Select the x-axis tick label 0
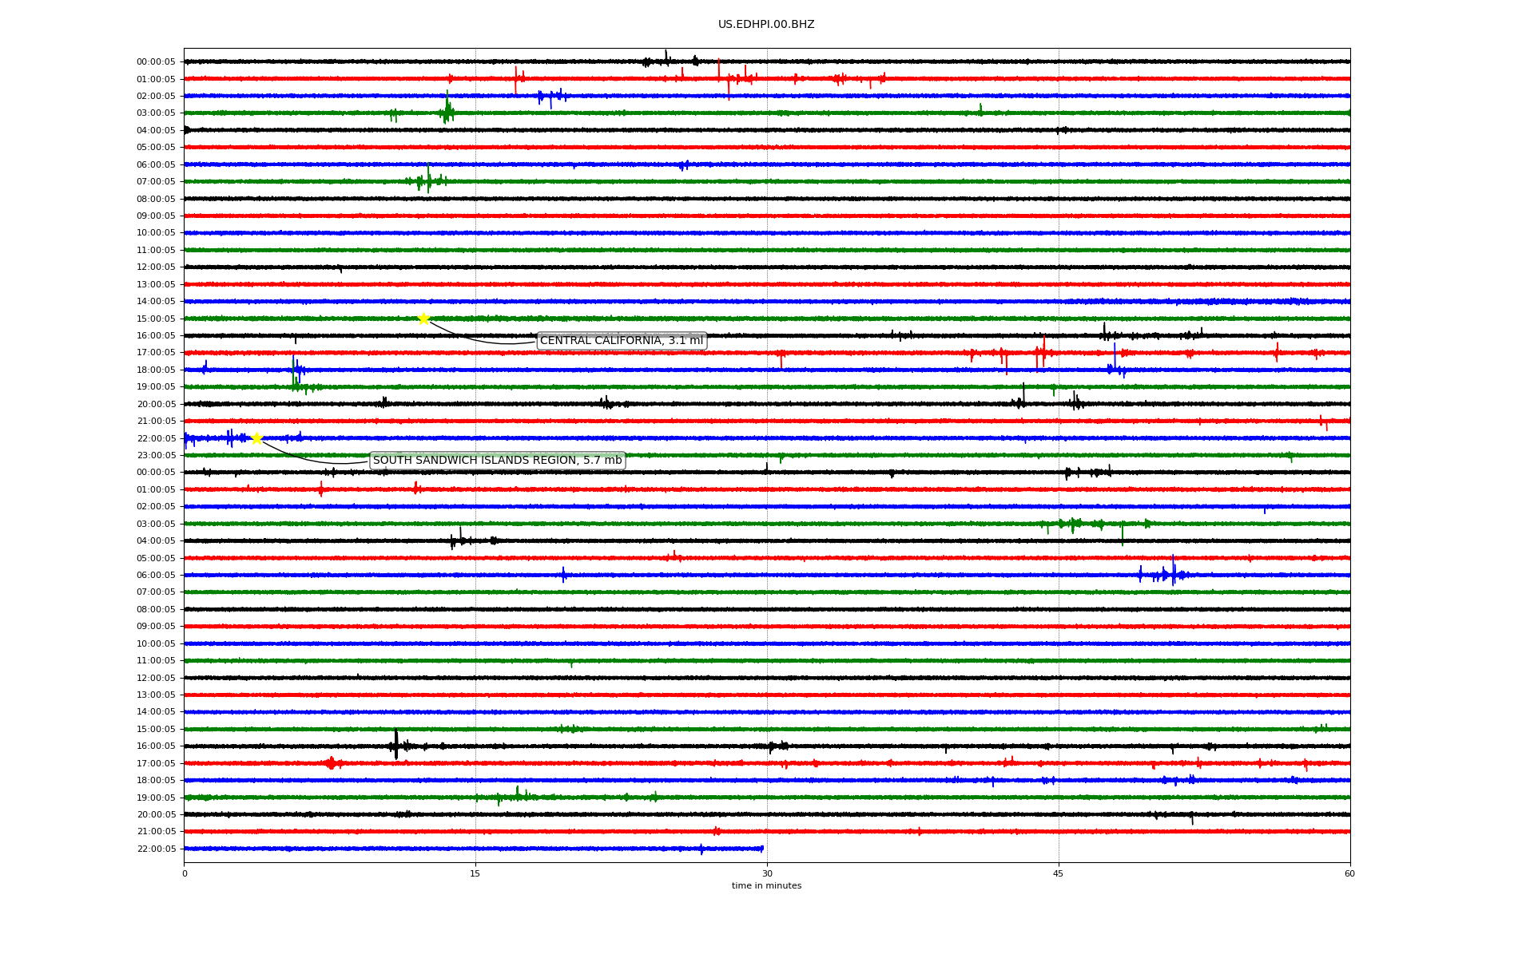The image size is (1534, 958). click(185, 873)
